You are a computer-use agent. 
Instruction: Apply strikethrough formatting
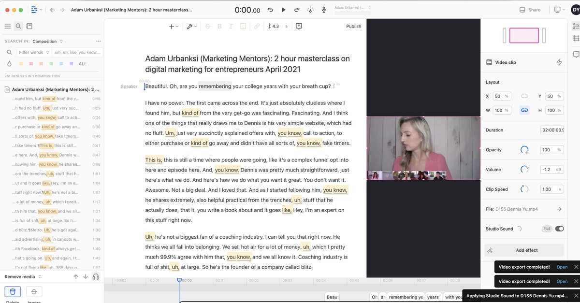pos(208,26)
